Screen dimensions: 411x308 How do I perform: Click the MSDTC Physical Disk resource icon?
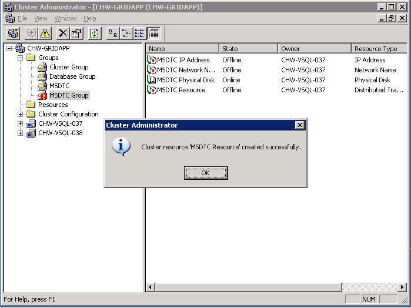(x=152, y=80)
